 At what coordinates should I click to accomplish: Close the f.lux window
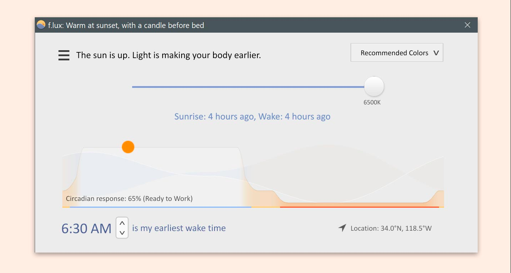467,25
